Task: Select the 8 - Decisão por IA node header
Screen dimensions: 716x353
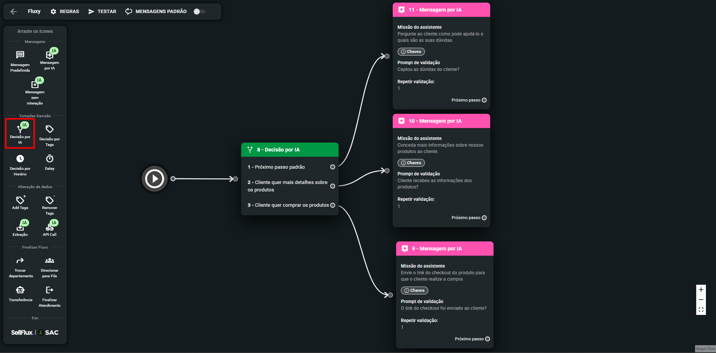Action: point(290,150)
